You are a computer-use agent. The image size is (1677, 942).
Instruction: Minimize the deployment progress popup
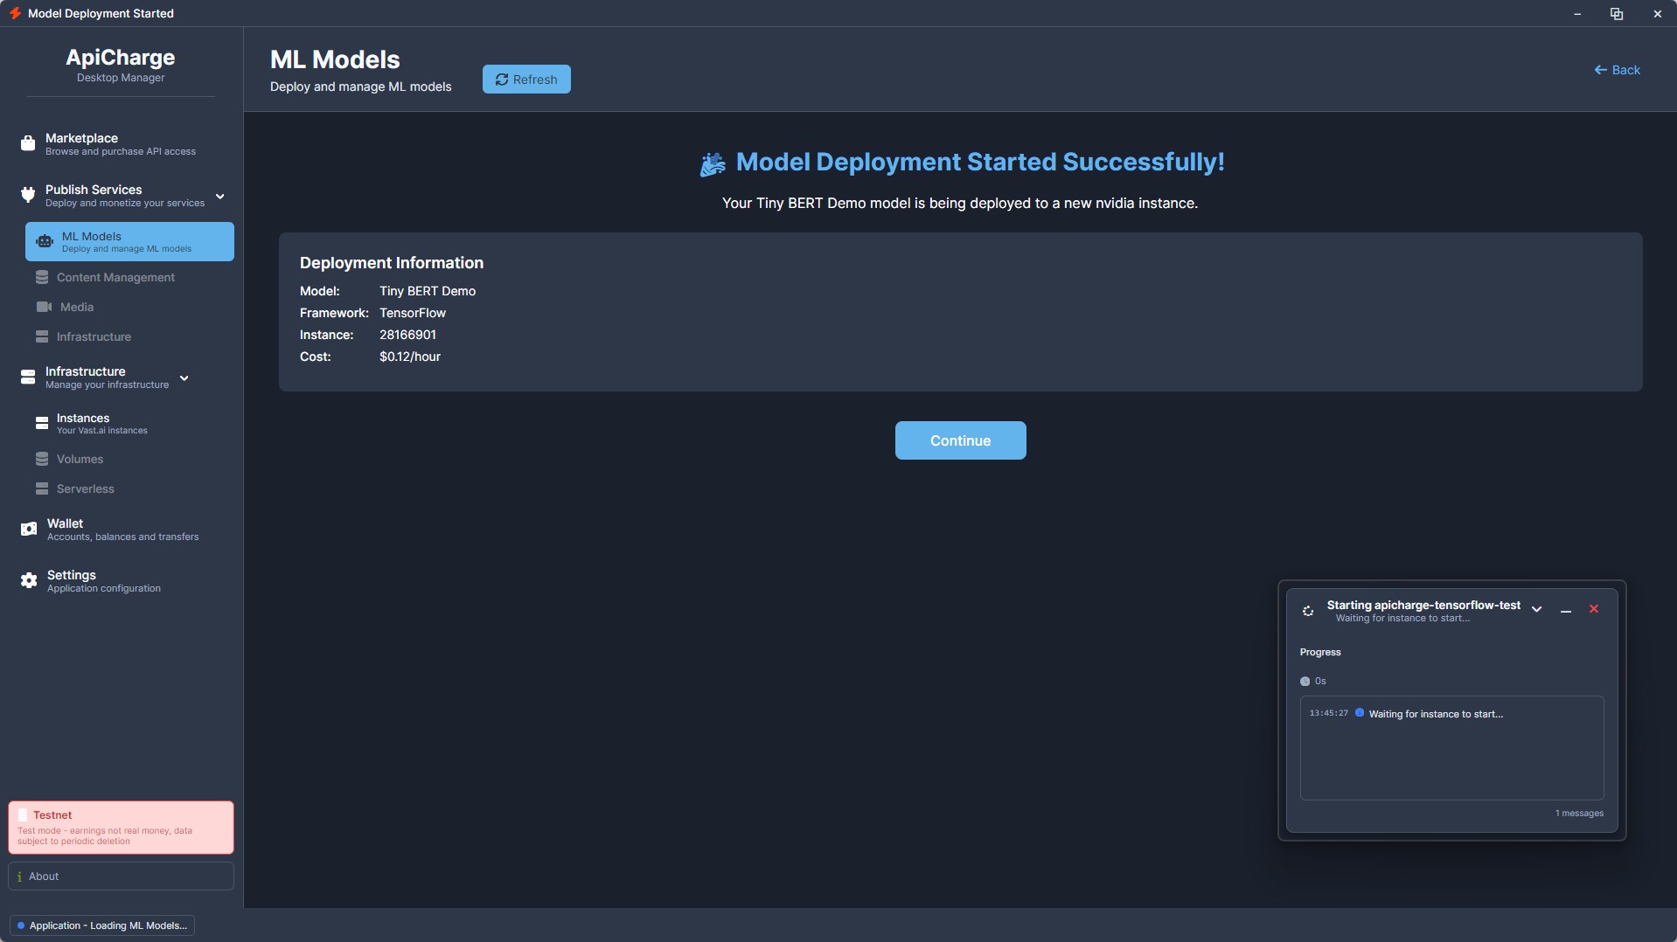coord(1566,612)
